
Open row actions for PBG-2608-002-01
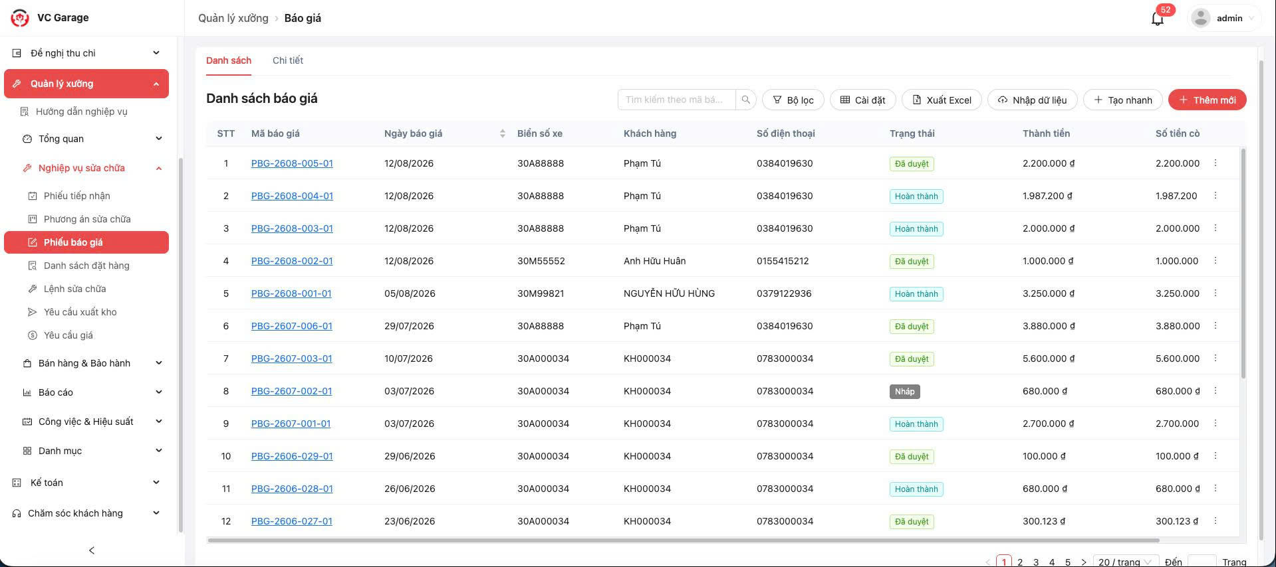point(1215,260)
